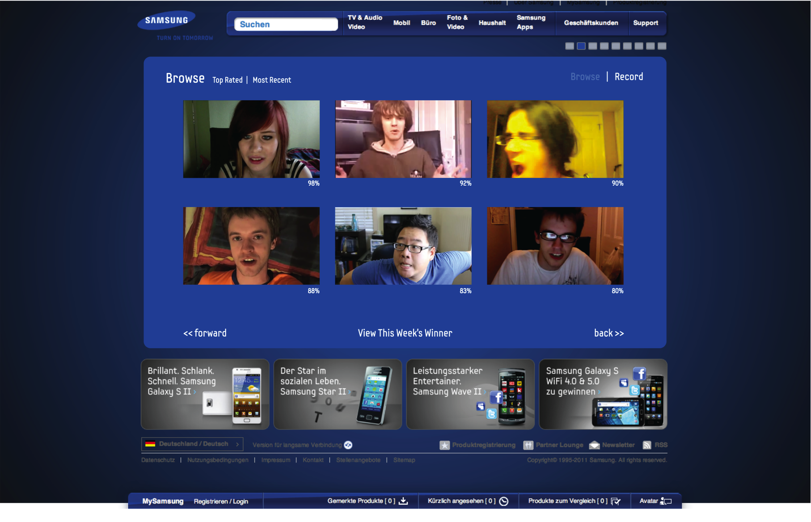The image size is (811, 522).
Task: Sort videos by Top Rated
Action: [227, 80]
